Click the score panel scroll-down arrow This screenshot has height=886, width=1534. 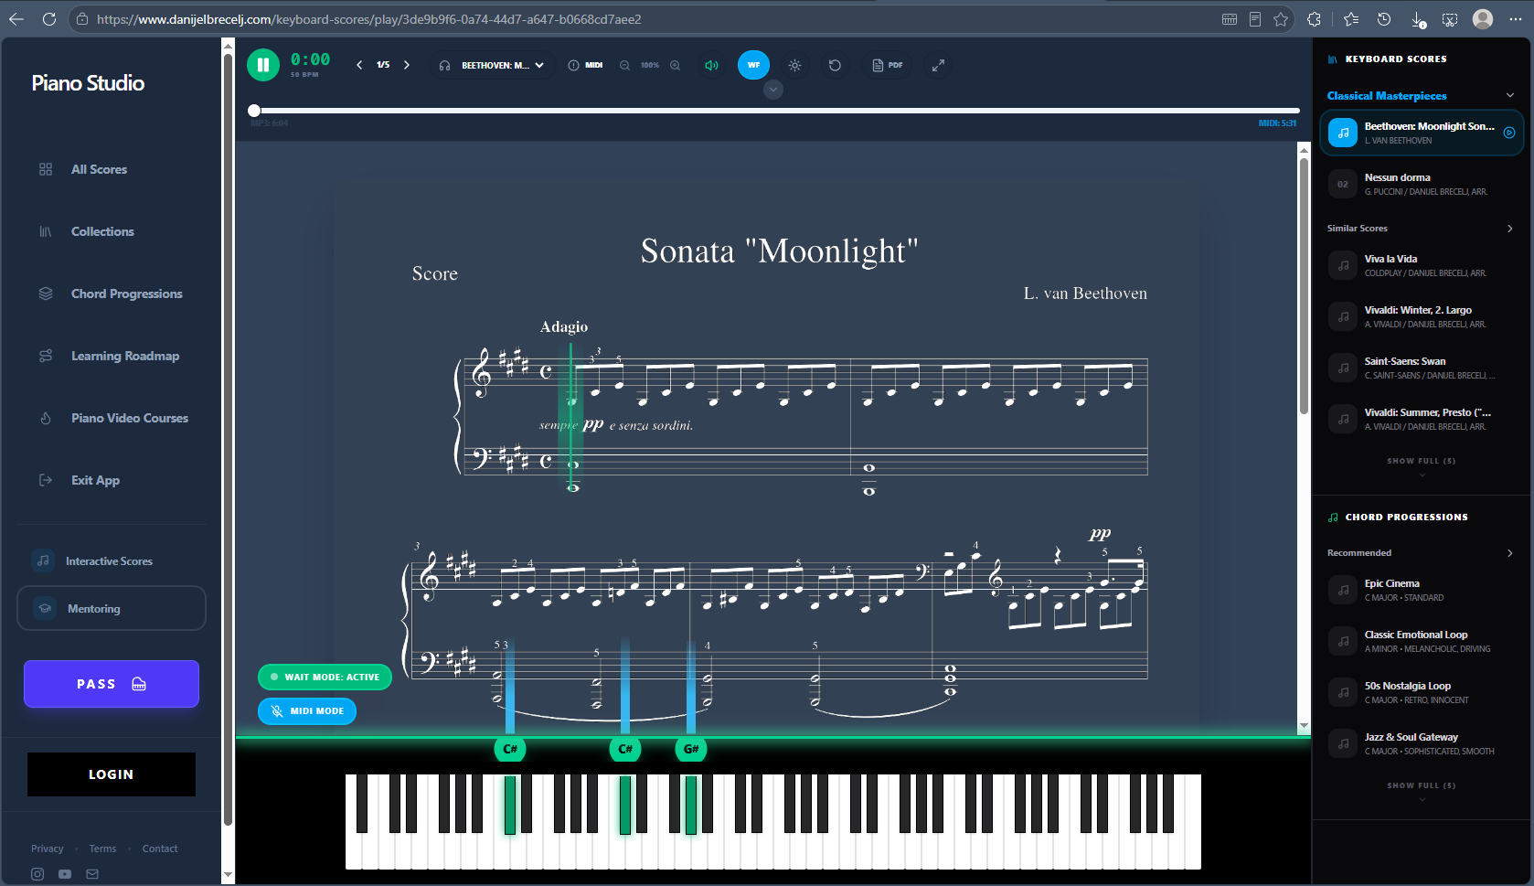[x=1305, y=727]
